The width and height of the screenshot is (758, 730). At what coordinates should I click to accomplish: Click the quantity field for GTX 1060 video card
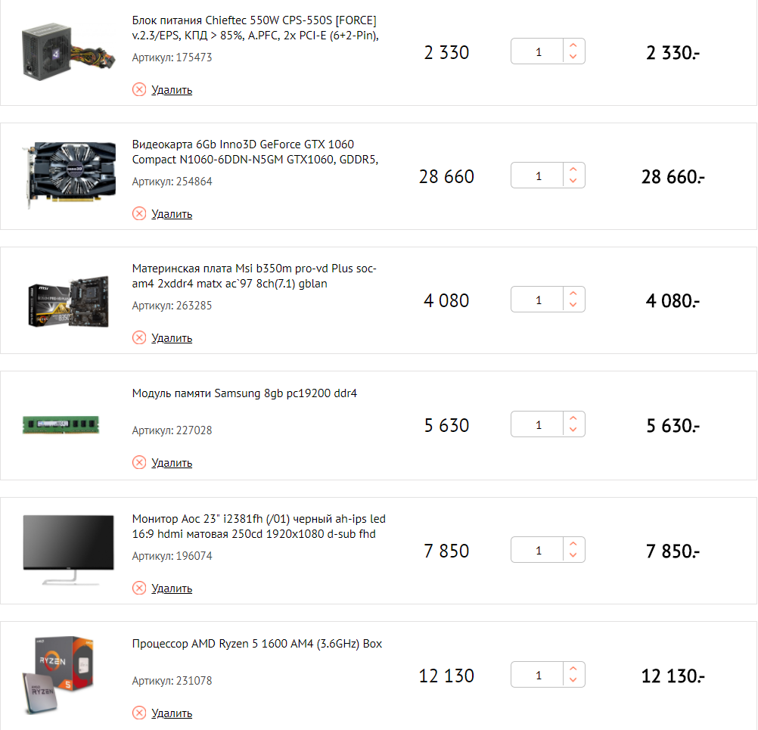537,176
